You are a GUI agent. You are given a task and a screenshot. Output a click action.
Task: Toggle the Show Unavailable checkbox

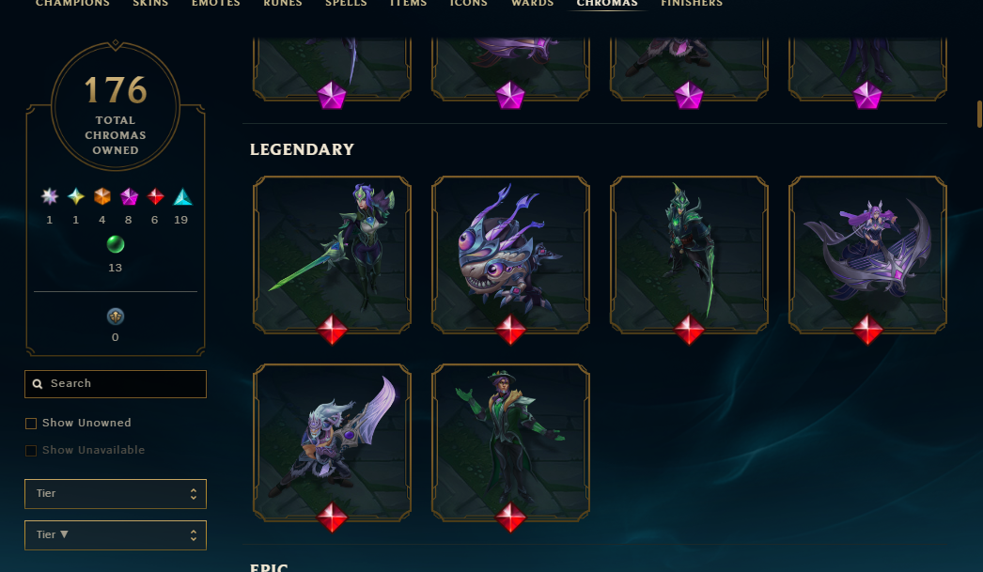pos(31,451)
